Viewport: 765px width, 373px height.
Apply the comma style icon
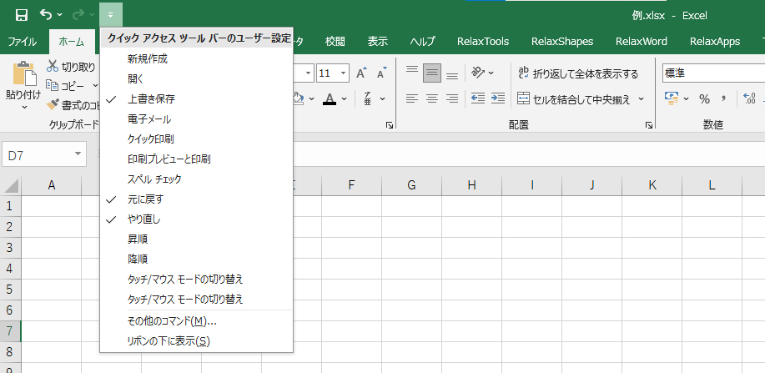[x=724, y=98]
